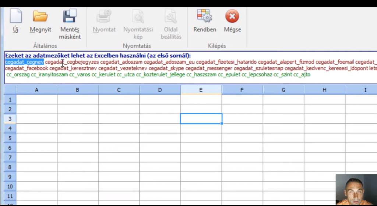Click the cegadat_alapert_fizmod field name
Viewport: 377px width, 206px height.
tap(286, 62)
